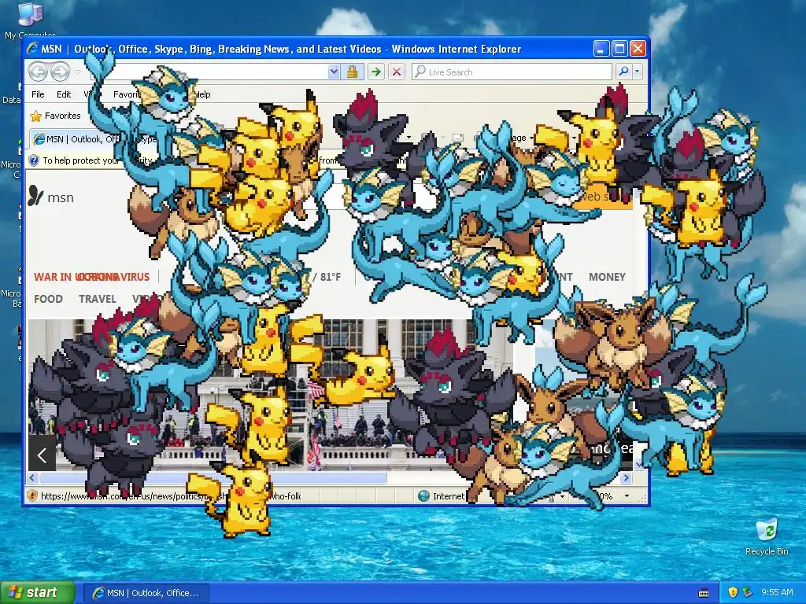The height and width of the screenshot is (604, 806).
Task: Click the Internet zone globe in status bar
Action: click(423, 496)
